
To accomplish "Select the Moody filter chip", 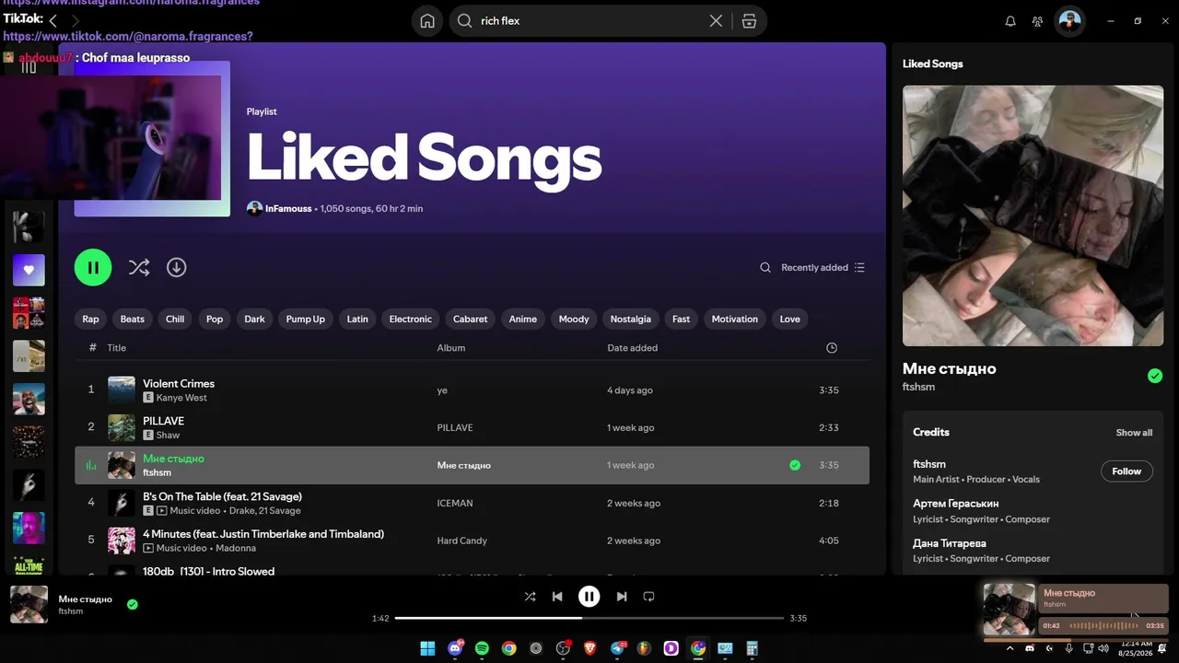I will (x=574, y=320).
